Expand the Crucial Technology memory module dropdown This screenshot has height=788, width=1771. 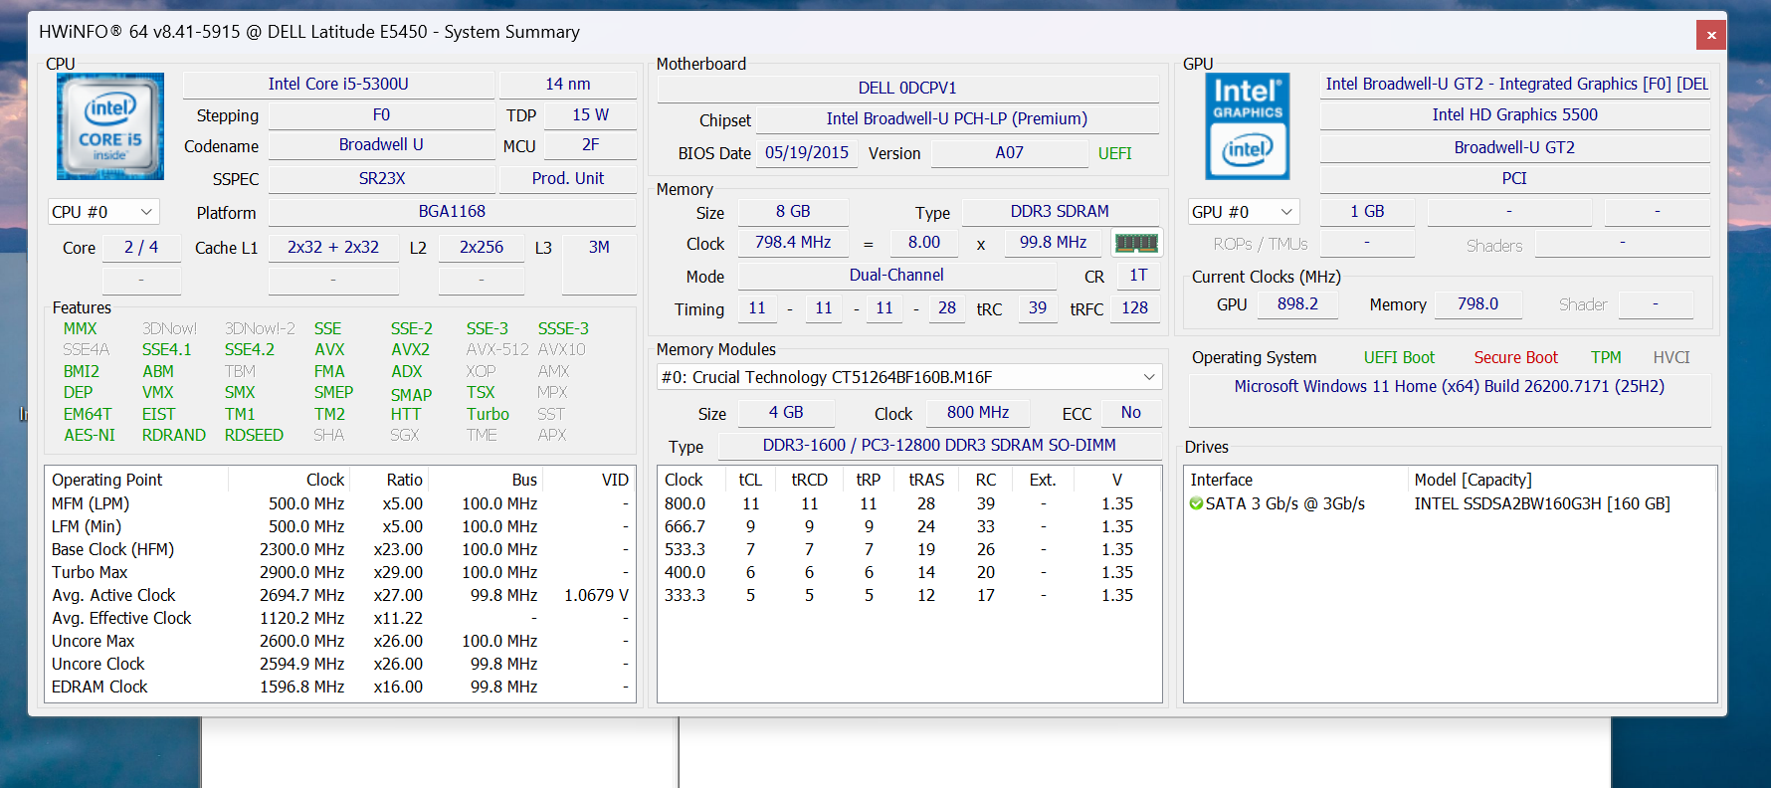click(909, 377)
